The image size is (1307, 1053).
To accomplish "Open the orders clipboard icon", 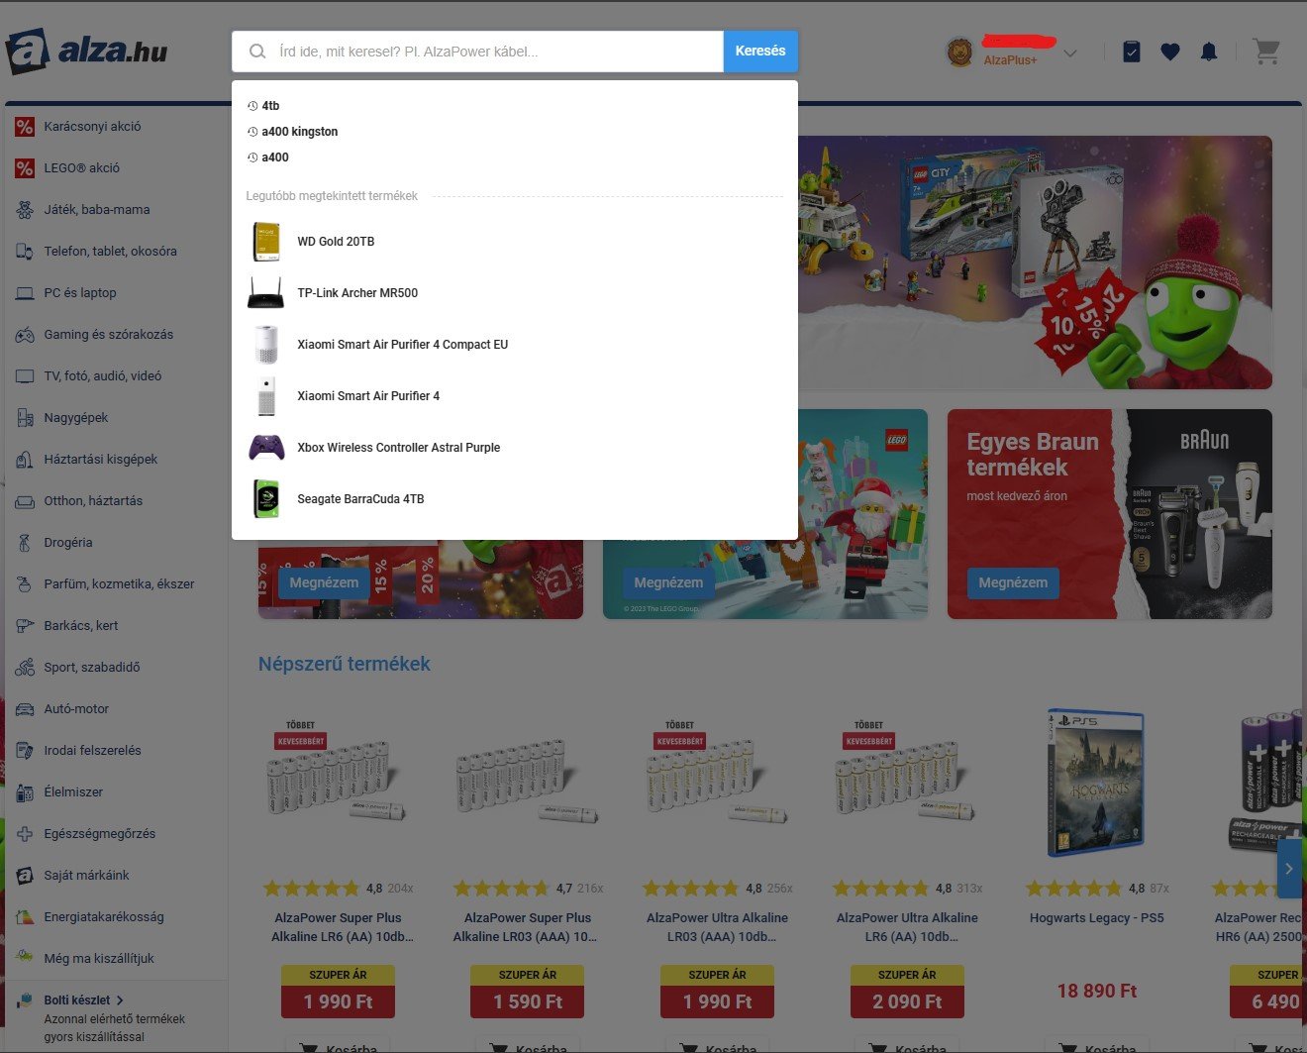I will click(1132, 52).
